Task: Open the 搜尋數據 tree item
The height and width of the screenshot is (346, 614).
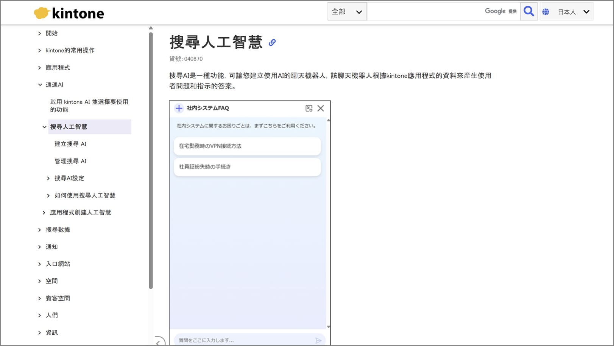Action: 58,230
